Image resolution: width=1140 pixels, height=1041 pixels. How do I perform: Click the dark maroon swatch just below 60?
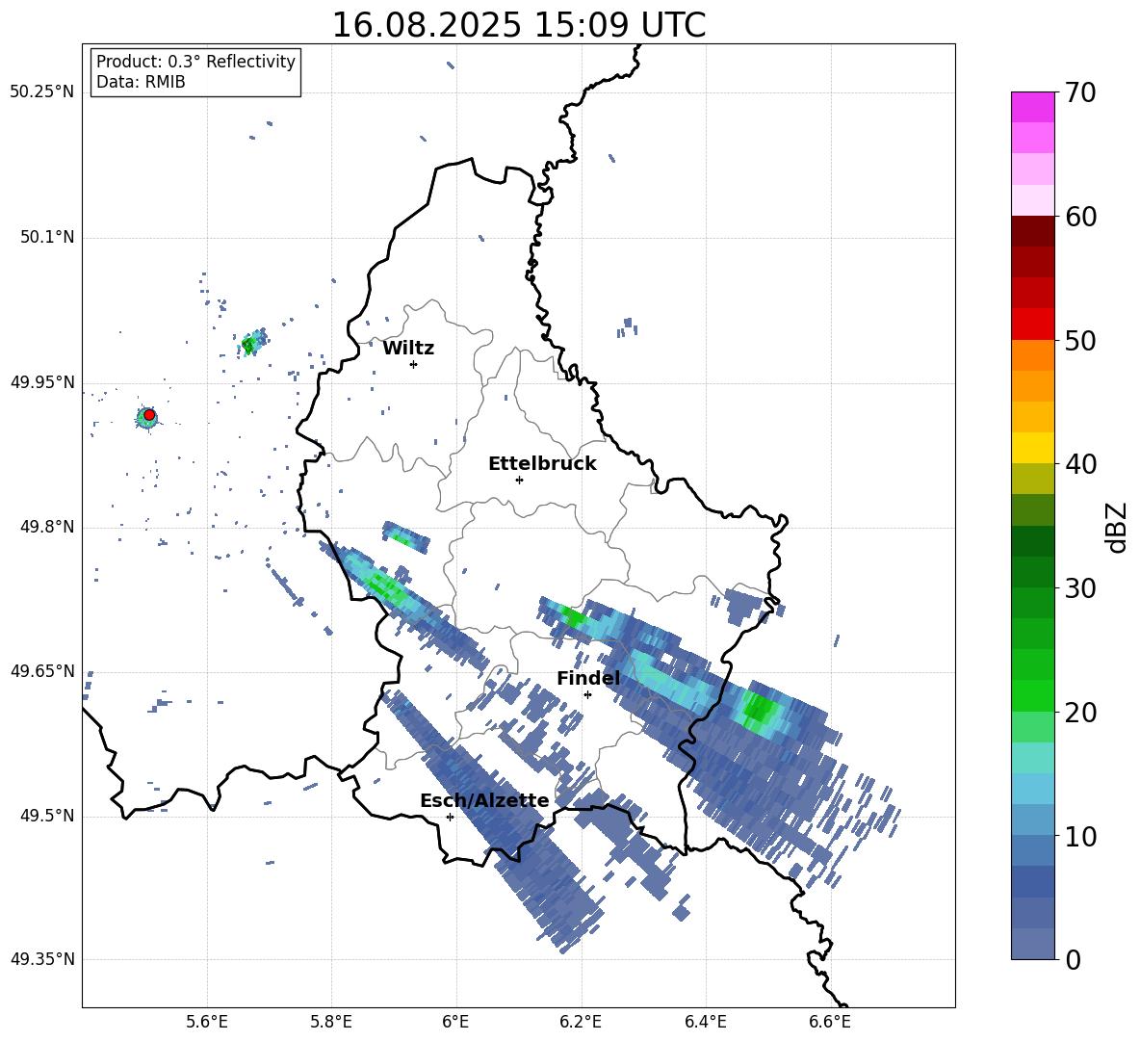click(x=1032, y=231)
